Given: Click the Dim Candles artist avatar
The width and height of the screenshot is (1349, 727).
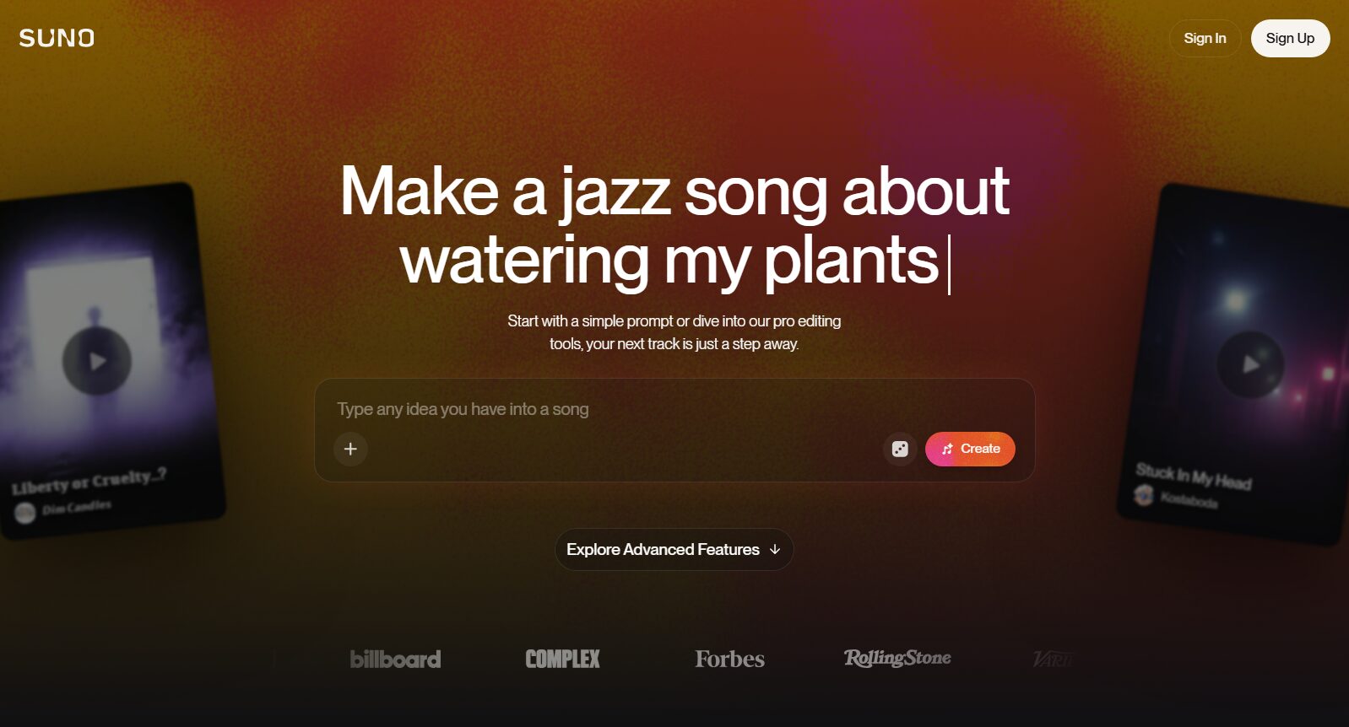Looking at the screenshot, I should pyautogui.click(x=25, y=512).
